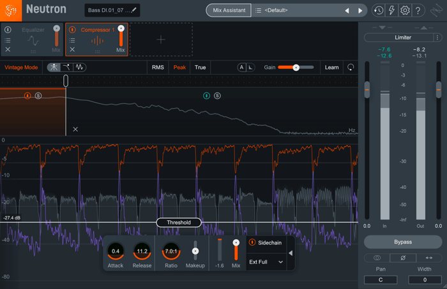
Task: Select the waveform view icon
Action: tap(79, 67)
